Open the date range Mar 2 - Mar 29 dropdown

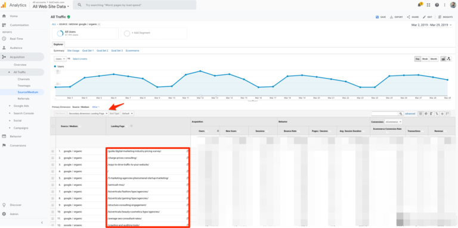[431, 26]
